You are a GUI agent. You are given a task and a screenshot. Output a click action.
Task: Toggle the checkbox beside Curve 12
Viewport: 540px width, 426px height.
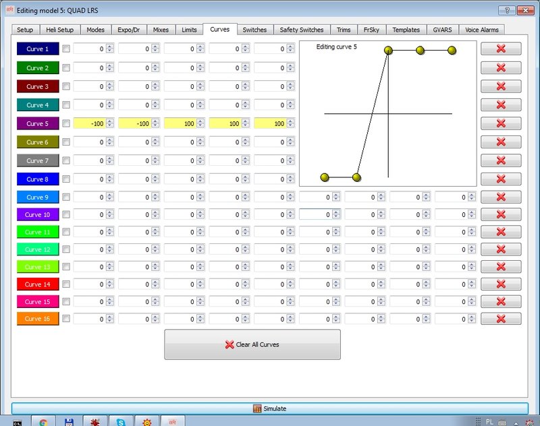pos(66,249)
